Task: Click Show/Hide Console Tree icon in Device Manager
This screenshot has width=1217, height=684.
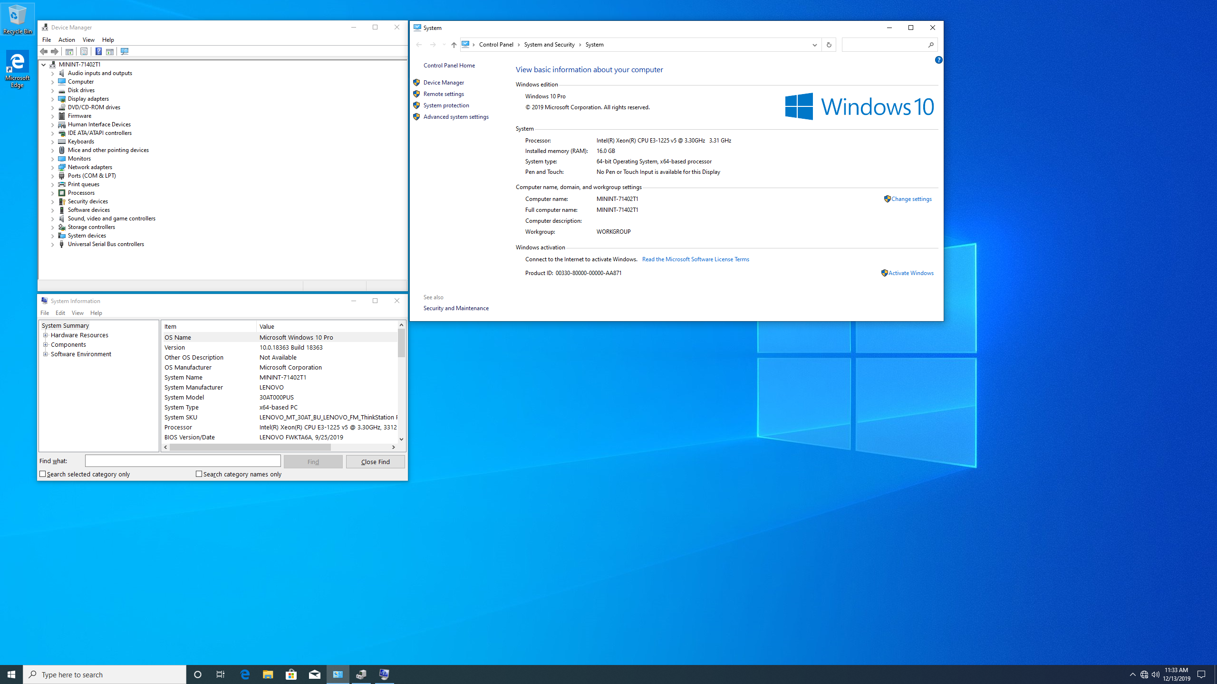Action: pos(69,51)
